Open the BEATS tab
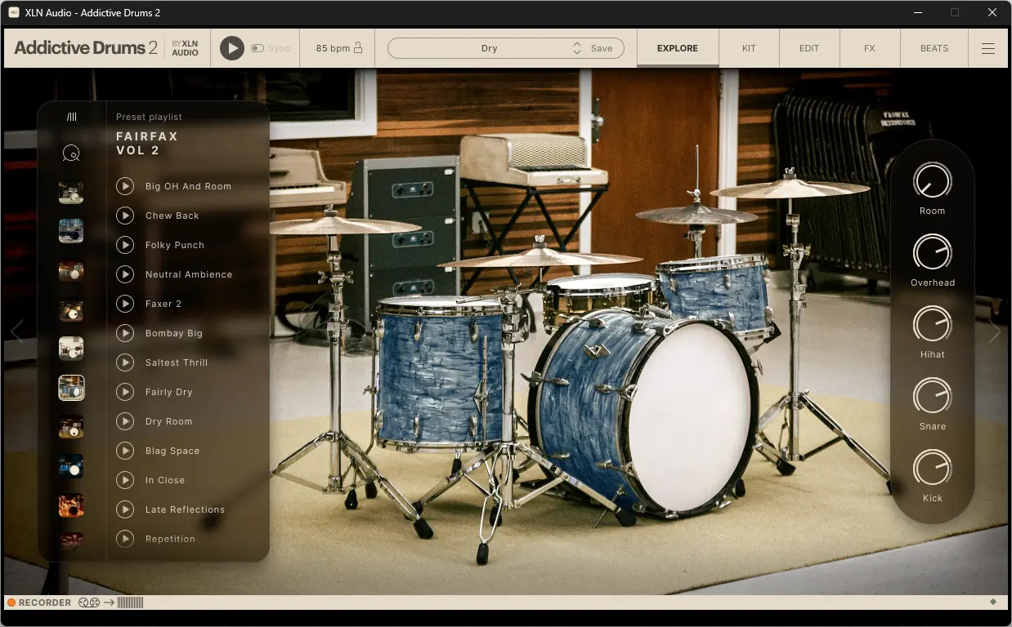Screen dimensions: 1012x627 934,48
